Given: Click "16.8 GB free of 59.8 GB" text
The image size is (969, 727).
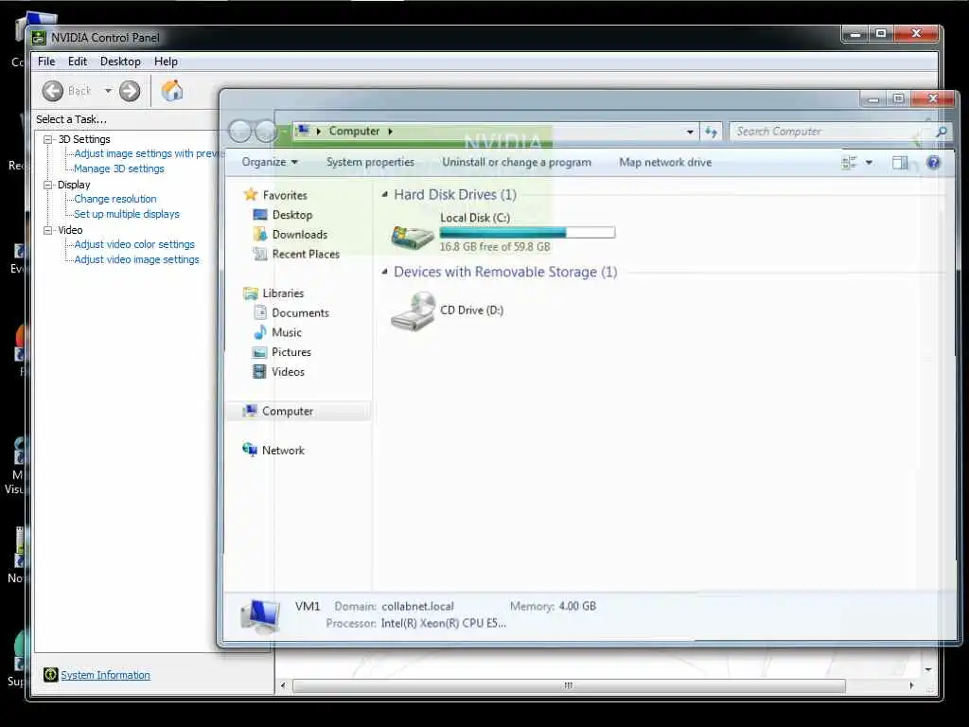Looking at the screenshot, I should [495, 247].
